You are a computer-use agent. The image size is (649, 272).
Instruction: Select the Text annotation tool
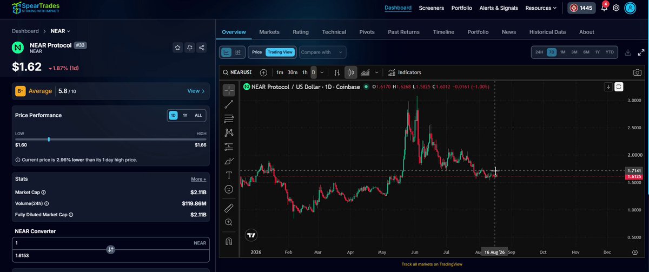(x=229, y=175)
